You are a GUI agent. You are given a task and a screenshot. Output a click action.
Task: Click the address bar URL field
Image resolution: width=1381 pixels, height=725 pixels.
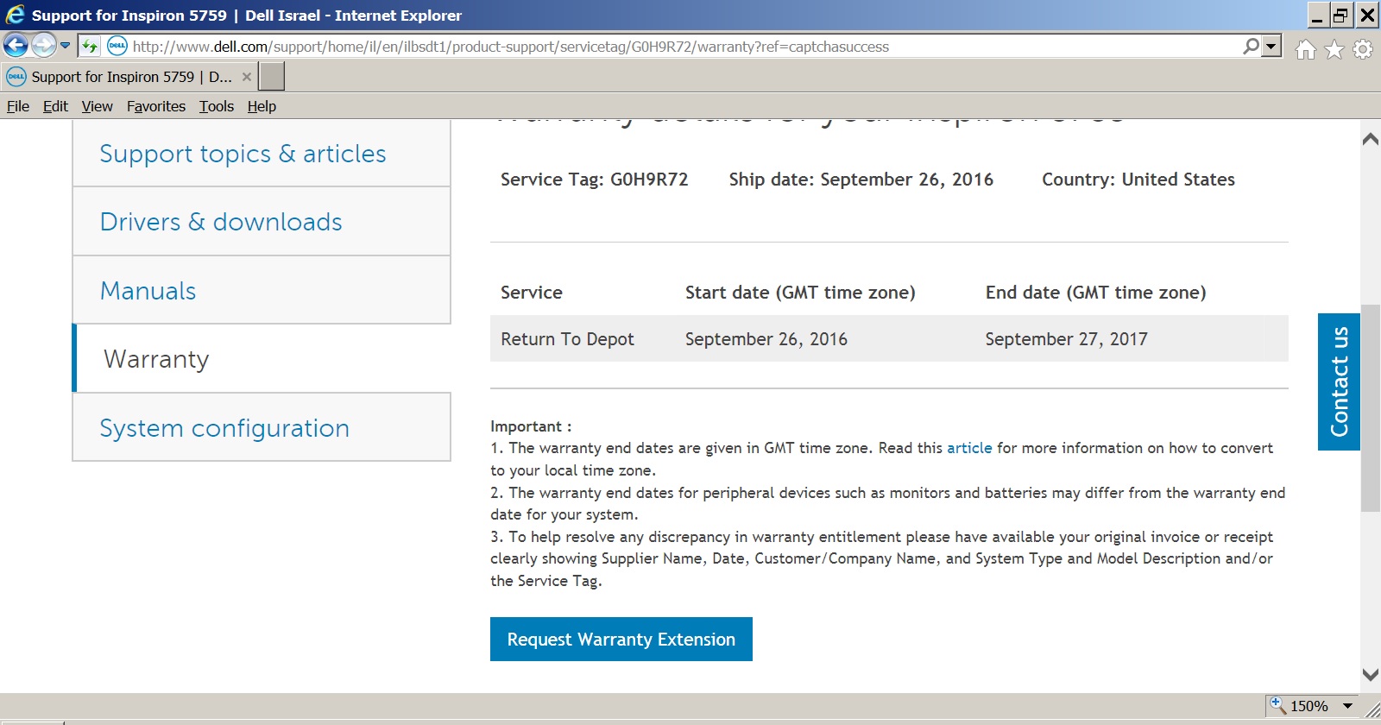[x=682, y=47]
